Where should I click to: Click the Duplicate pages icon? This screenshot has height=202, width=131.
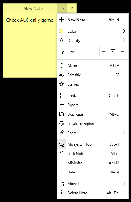62,114
